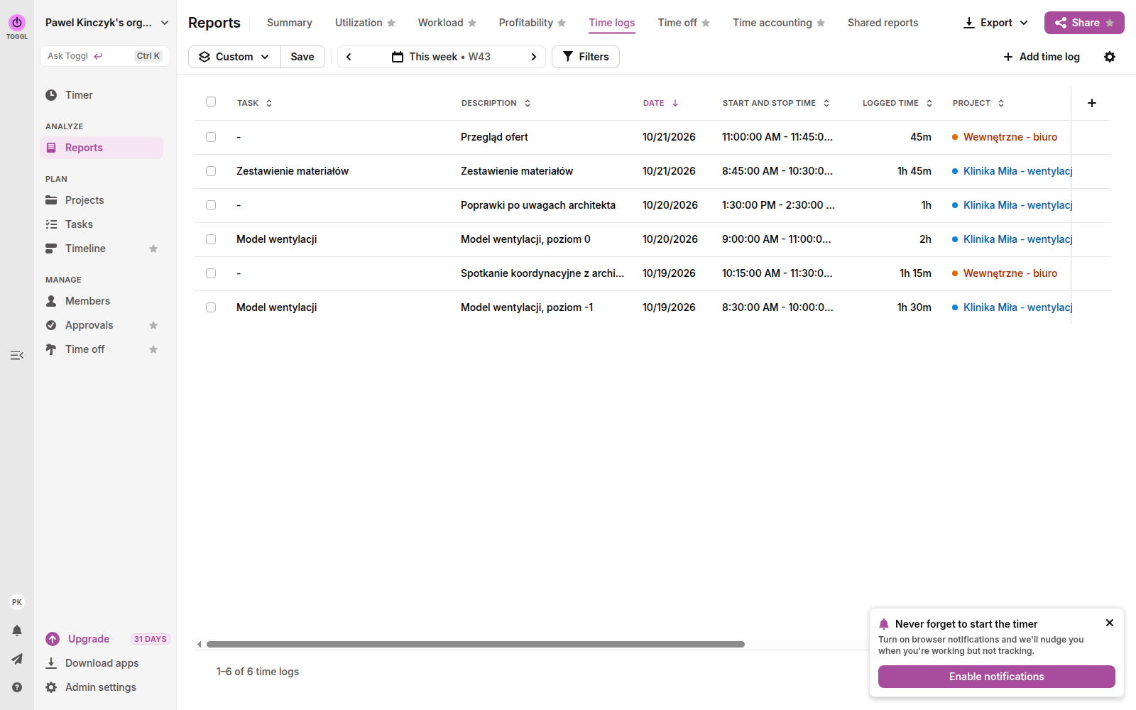Switch to the Shared reports tab
Image resolution: width=1136 pixels, height=710 pixels.
(x=883, y=23)
